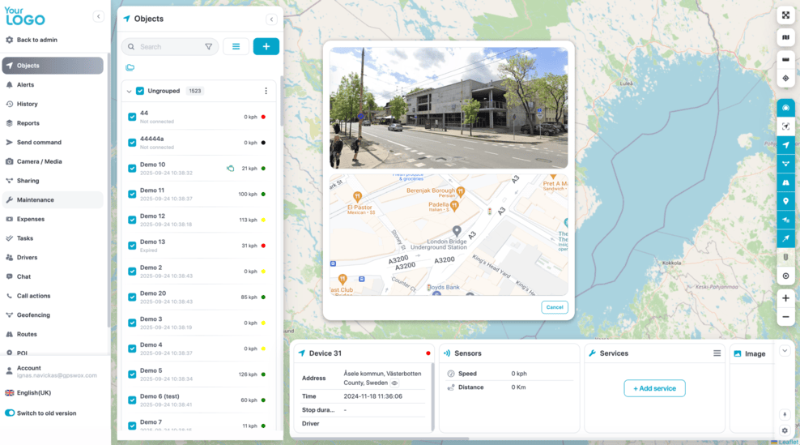
Task: Click Add service button
Action: tap(654, 388)
